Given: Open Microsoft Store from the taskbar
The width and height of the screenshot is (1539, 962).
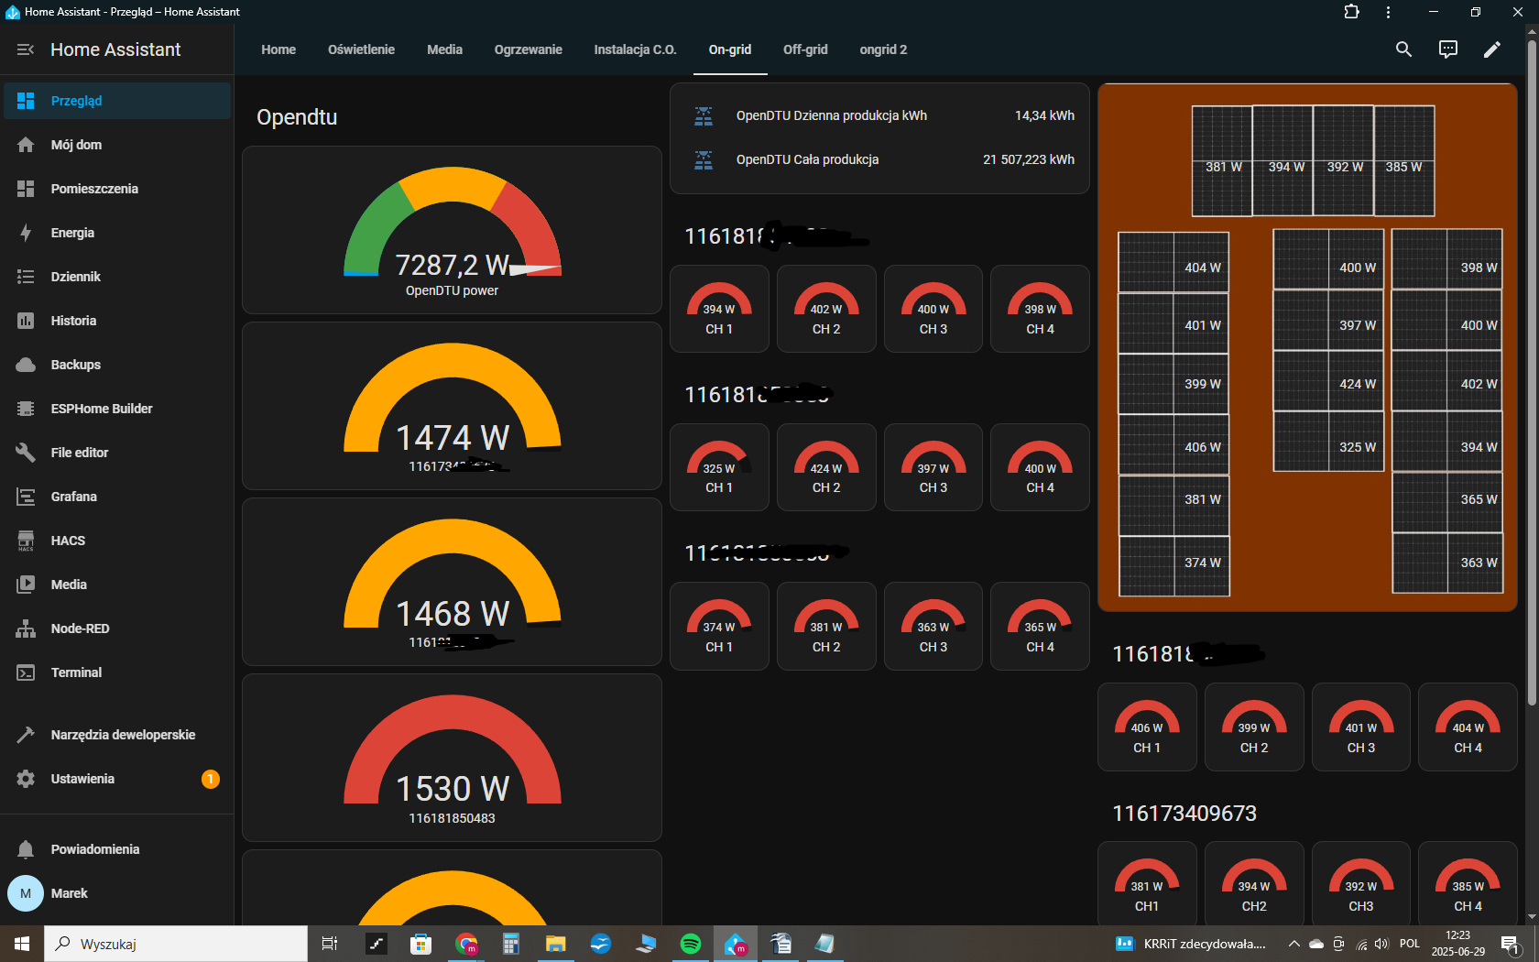Looking at the screenshot, I should [x=421, y=944].
